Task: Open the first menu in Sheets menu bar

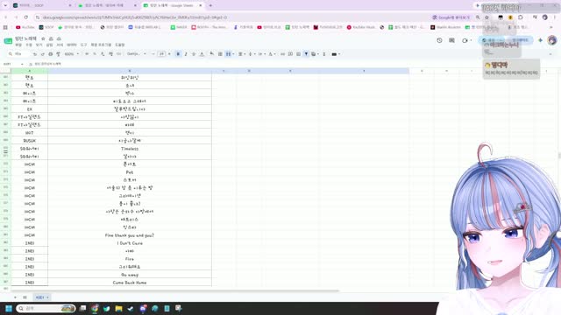Action: pyautogui.click(x=18, y=45)
